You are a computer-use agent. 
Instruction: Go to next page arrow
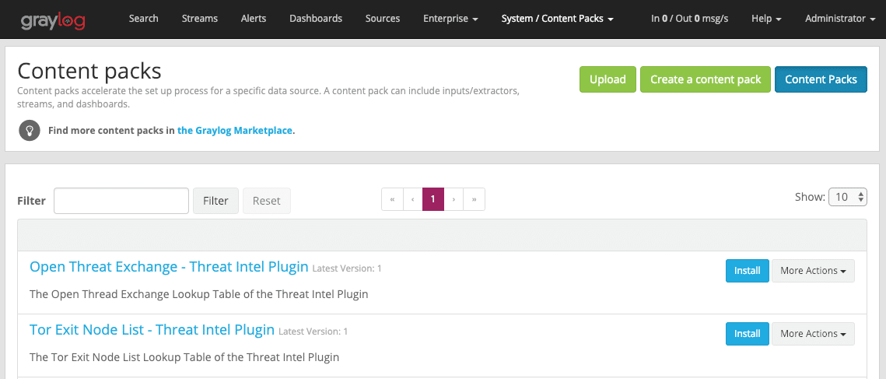(454, 200)
